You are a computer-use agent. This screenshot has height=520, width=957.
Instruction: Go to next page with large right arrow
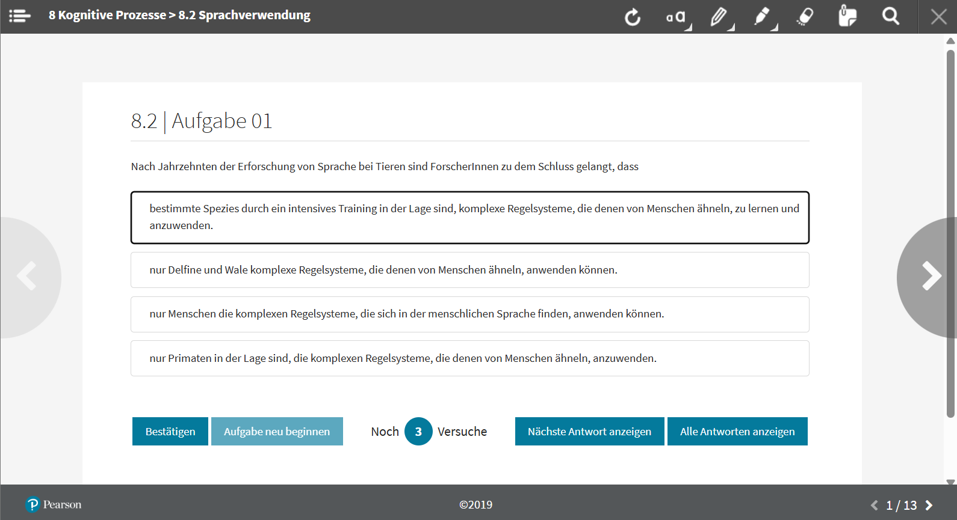pyautogui.click(x=930, y=277)
